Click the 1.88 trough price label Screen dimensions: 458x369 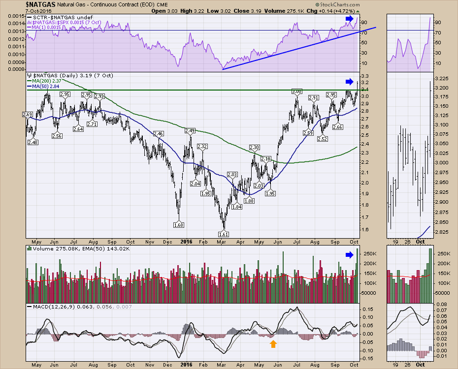[249, 201]
